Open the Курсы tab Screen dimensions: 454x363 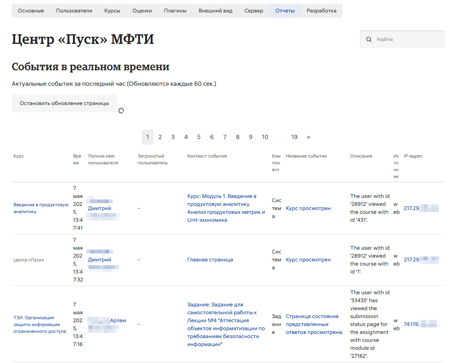coord(112,11)
